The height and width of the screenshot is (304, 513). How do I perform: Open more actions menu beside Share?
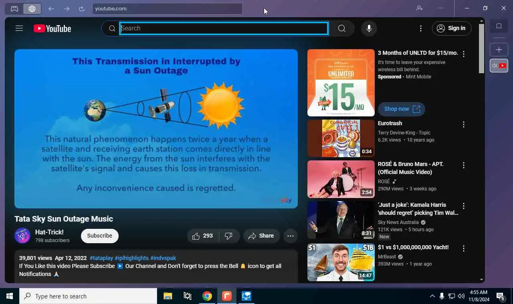click(x=291, y=236)
